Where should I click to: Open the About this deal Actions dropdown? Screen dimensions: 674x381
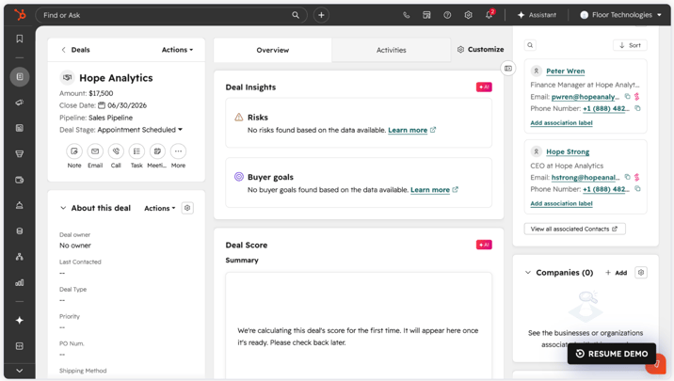pyautogui.click(x=159, y=208)
